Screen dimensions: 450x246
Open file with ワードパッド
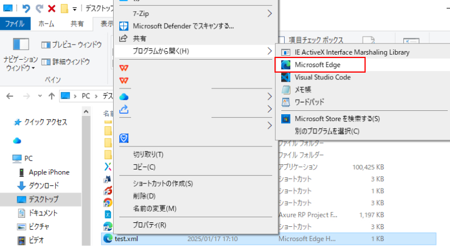point(362,102)
